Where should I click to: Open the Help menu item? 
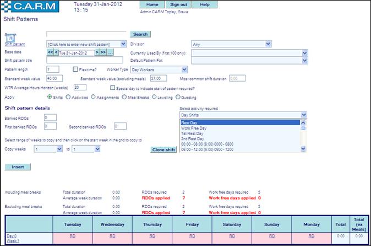pyautogui.click(x=204, y=4)
